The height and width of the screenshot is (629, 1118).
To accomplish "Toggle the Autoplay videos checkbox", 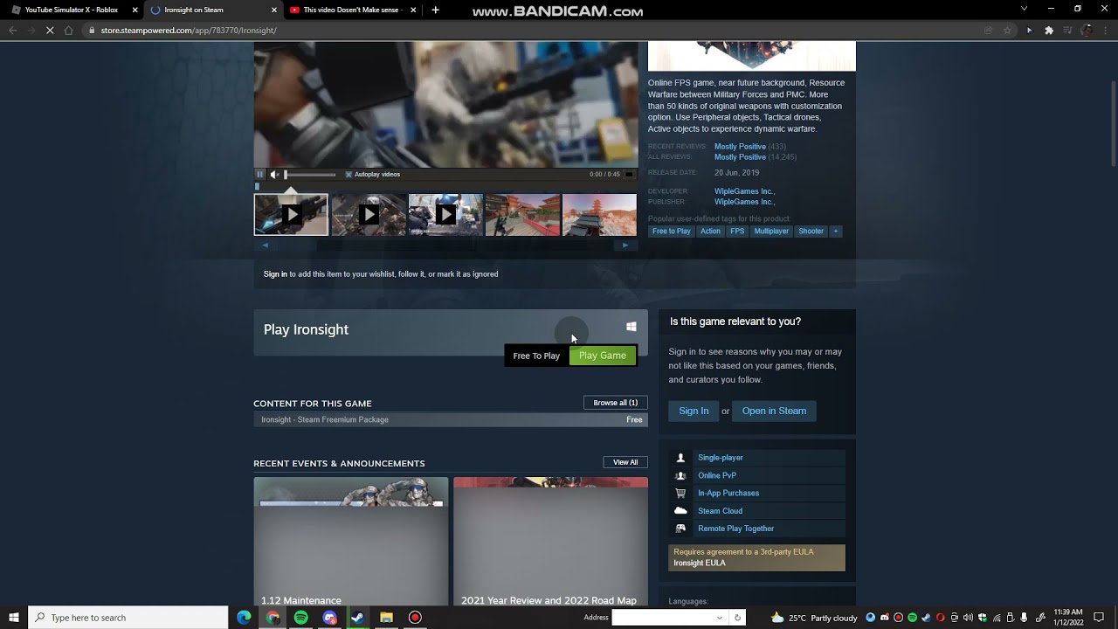I will pos(349,175).
